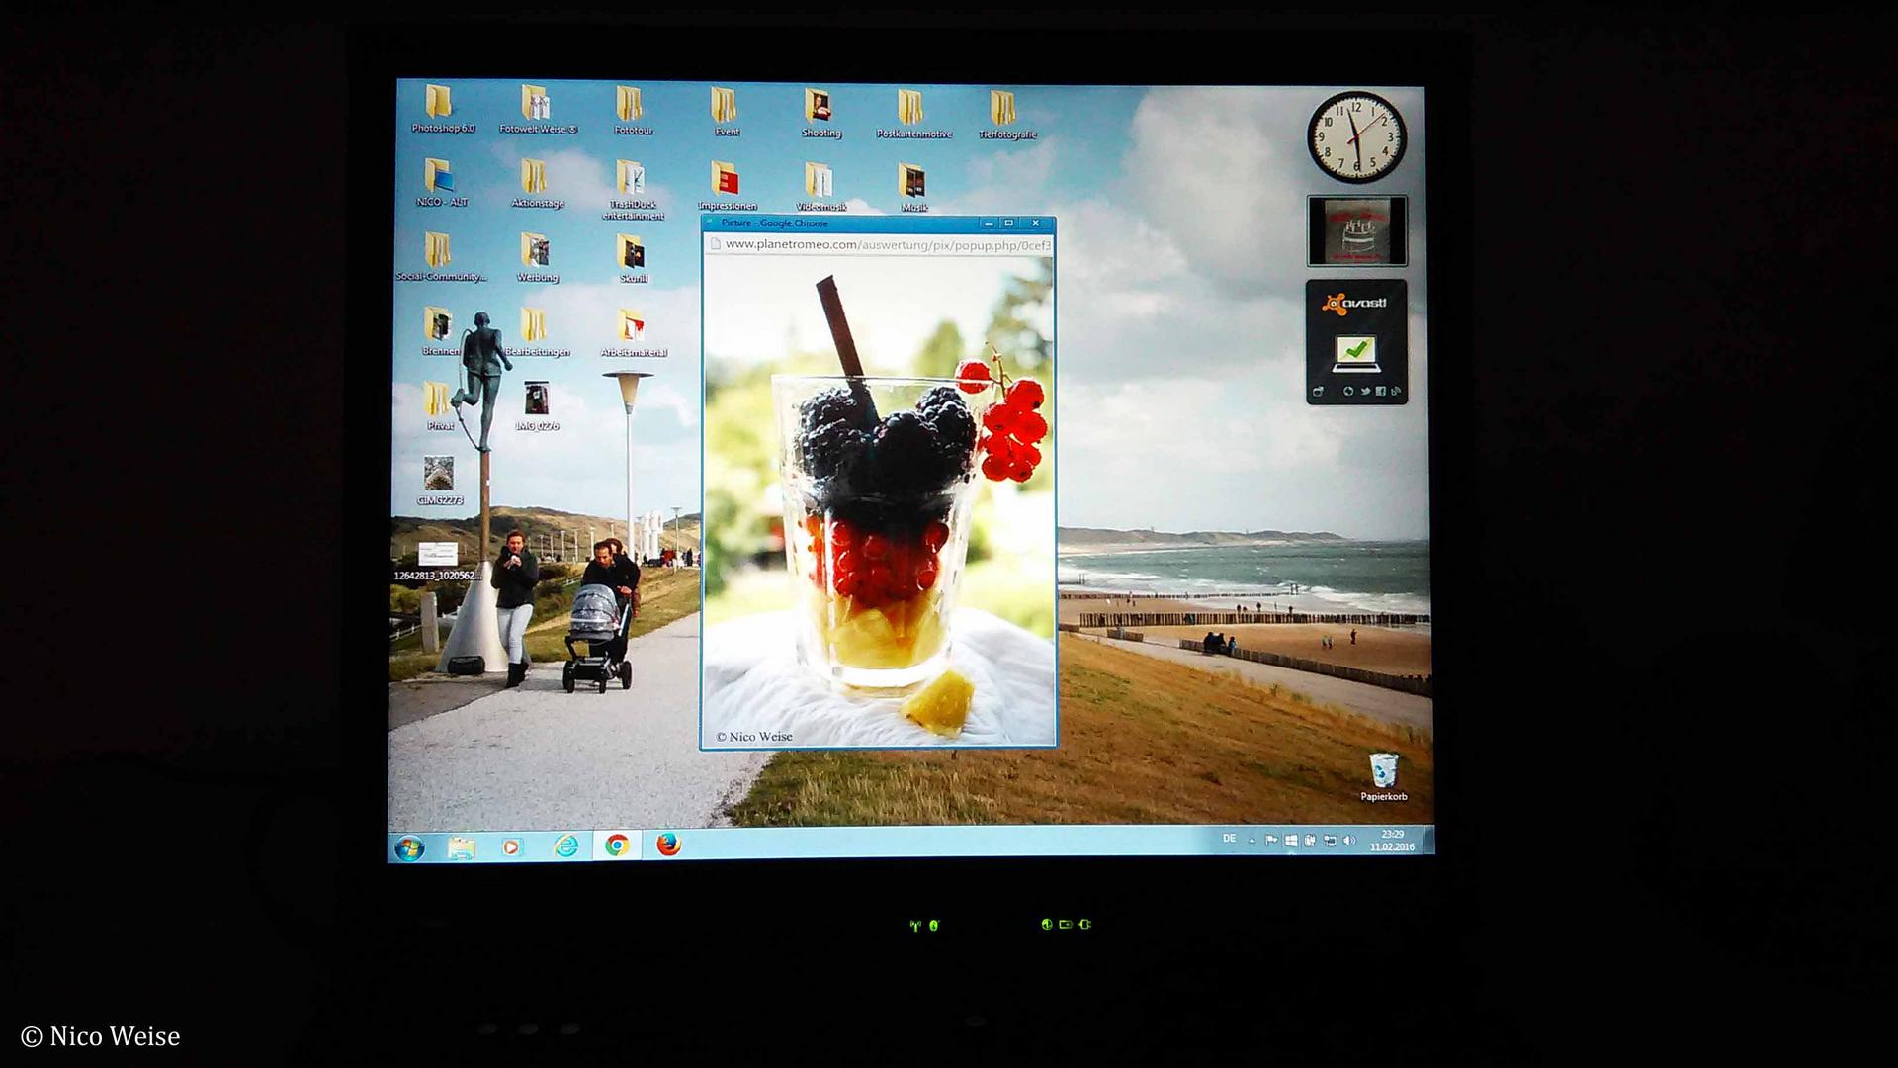The width and height of the screenshot is (1898, 1068).
Task: Open the Tierfotografie folder
Action: coord(1006,115)
